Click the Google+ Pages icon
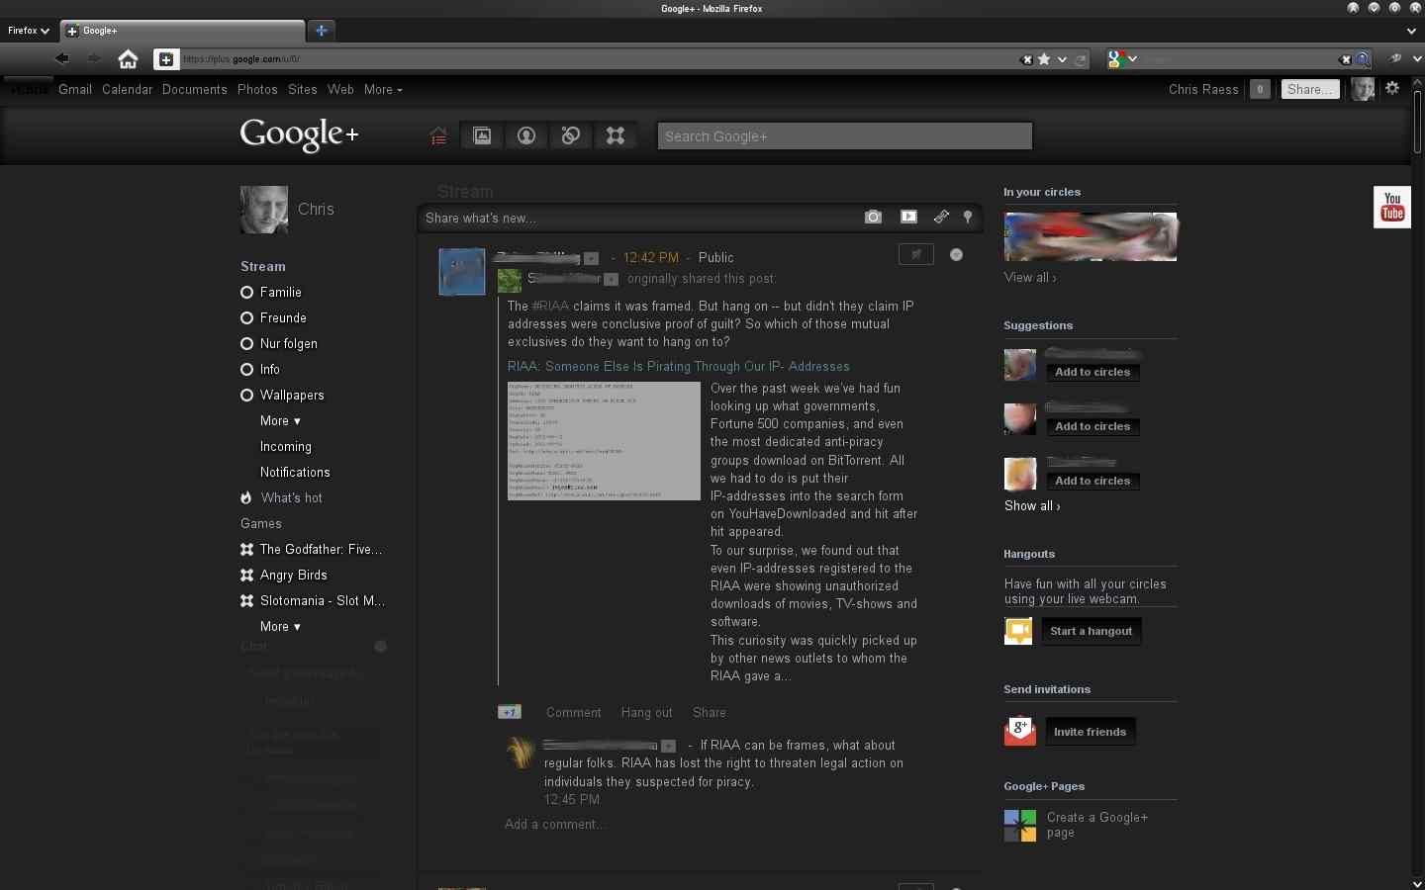Viewport: 1425px width, 890px height. 1020,826
